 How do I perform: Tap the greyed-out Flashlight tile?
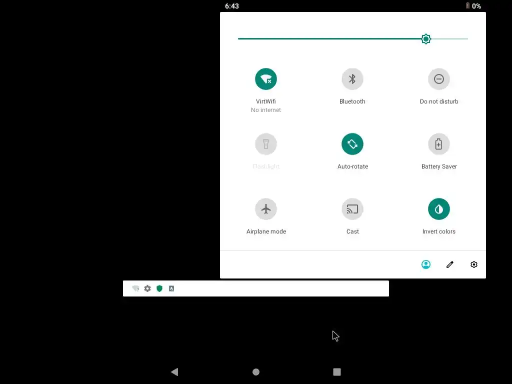tap(266, 144)
